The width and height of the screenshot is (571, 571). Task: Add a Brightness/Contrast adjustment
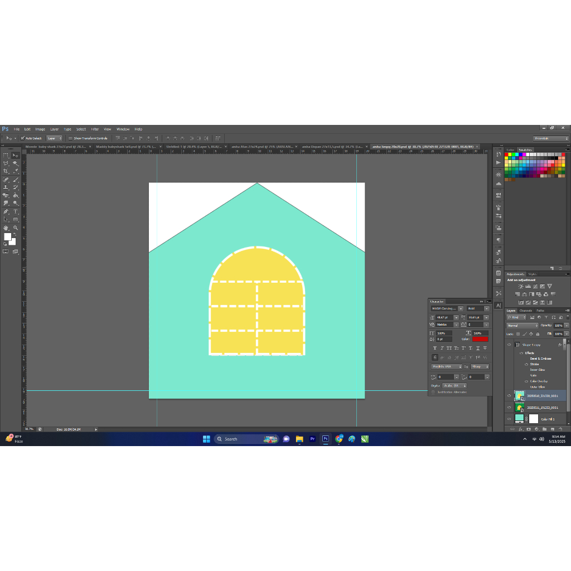click(x=521, y=287)
